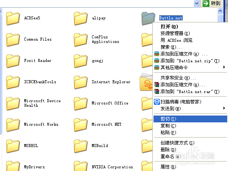The height and width of the screenshot is (171, 228).
Task: Select 用 ACDSee 浏览 menu entry
Action: point(190,40)
